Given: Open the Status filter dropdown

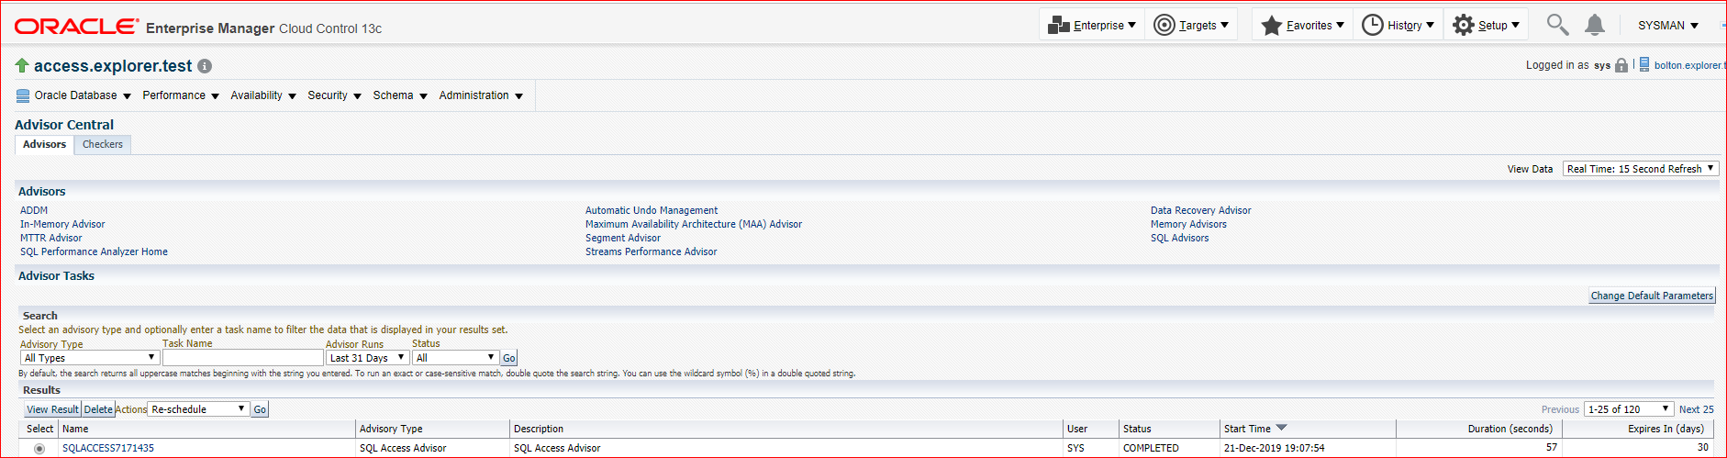Looking at the screenshot, I should pyautogui.click(x=455, y=358).
